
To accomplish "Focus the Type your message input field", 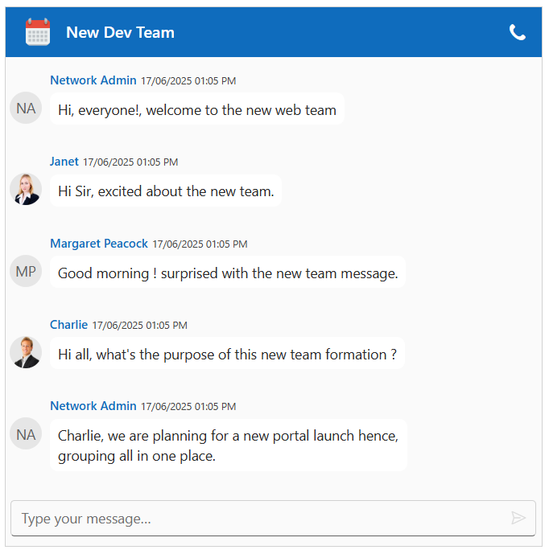I will pyautogui.click(x=258, y=519).
